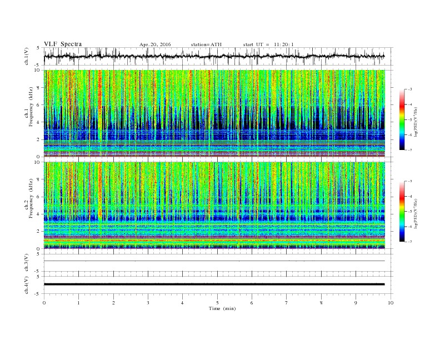Click the 'start UT = 11:20:1' text
The height and width of the screenshot is (340, 440).
point(268,44)
